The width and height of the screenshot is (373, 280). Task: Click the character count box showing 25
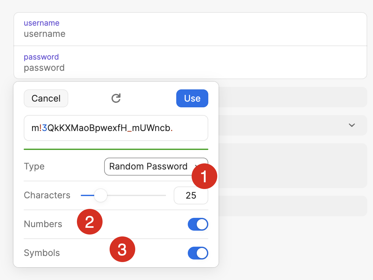click(191, 195)
